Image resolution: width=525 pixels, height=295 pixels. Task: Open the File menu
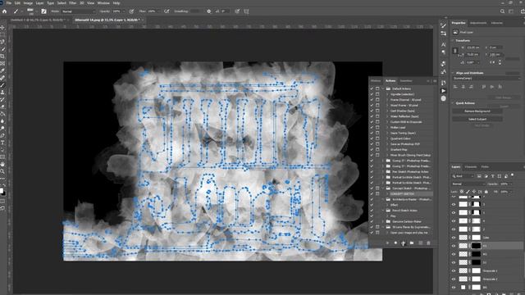(9, 2)
